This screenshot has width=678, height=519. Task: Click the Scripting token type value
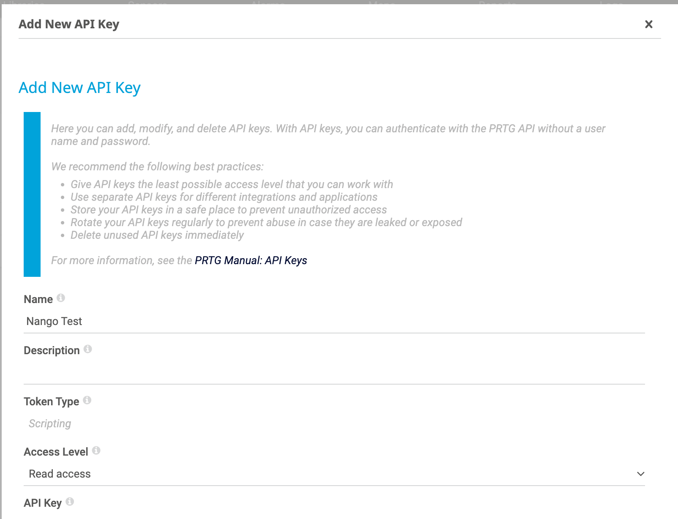click(x=50, y=423)
